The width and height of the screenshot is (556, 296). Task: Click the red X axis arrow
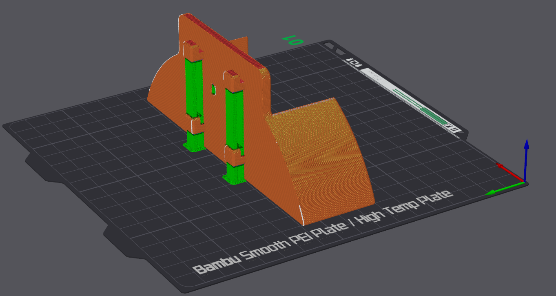point(509,172)
